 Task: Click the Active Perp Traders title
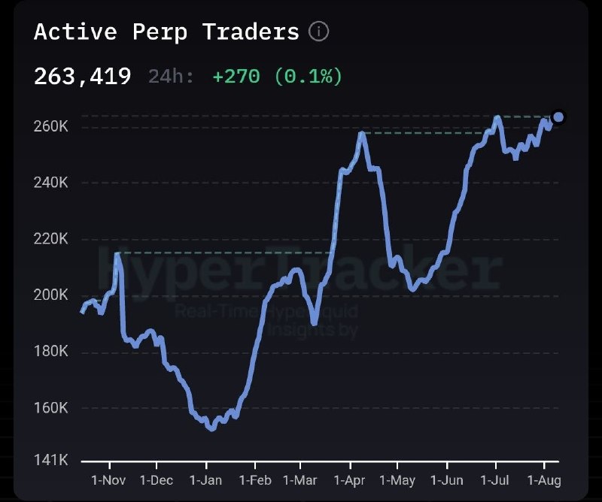point(166,32)
